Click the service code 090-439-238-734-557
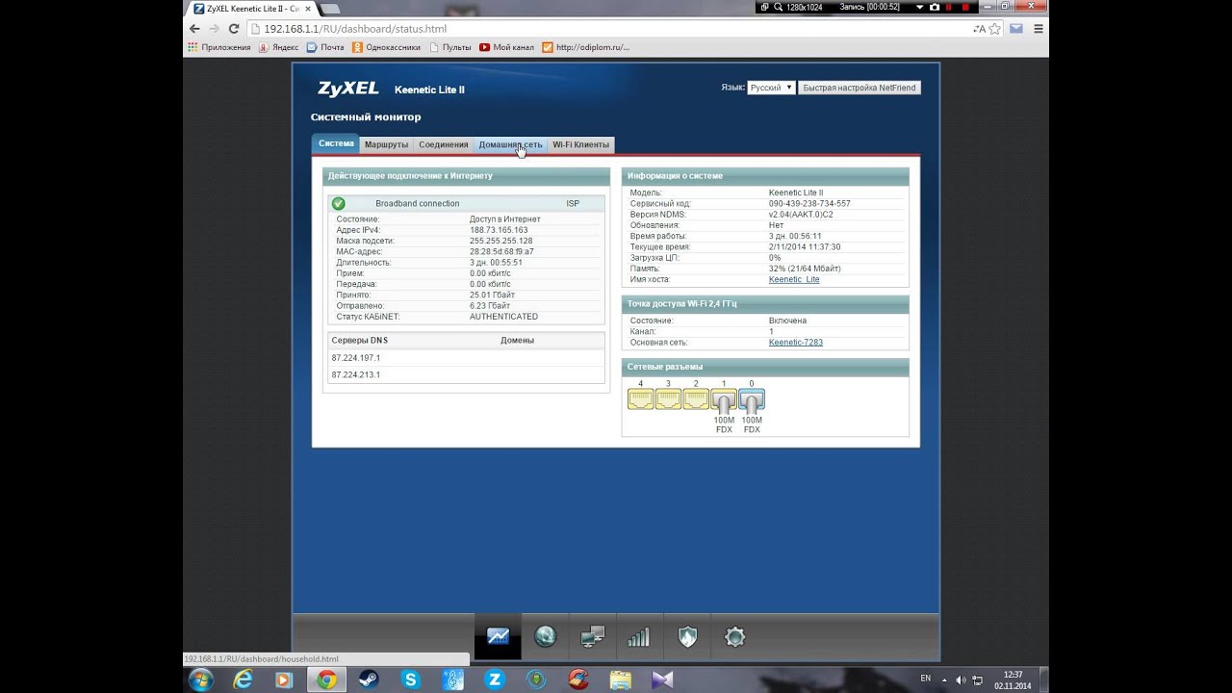Screen dimensions: 1232x693 (x=809, y=204)
